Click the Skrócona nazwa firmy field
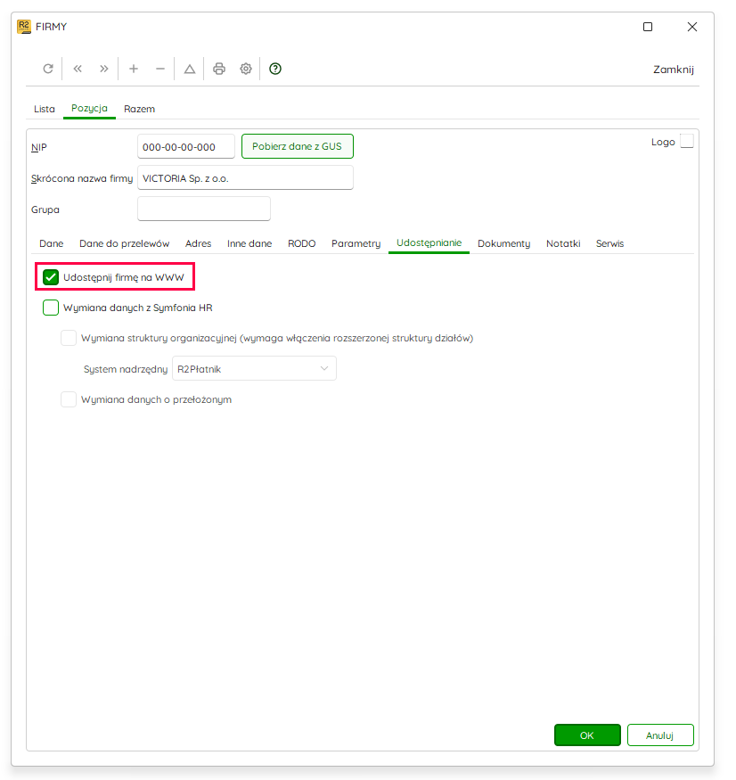This screenshot has height=780, width=736. 245,177
